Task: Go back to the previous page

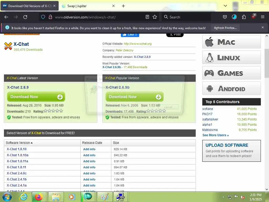Action: click(x=6, y=17)
